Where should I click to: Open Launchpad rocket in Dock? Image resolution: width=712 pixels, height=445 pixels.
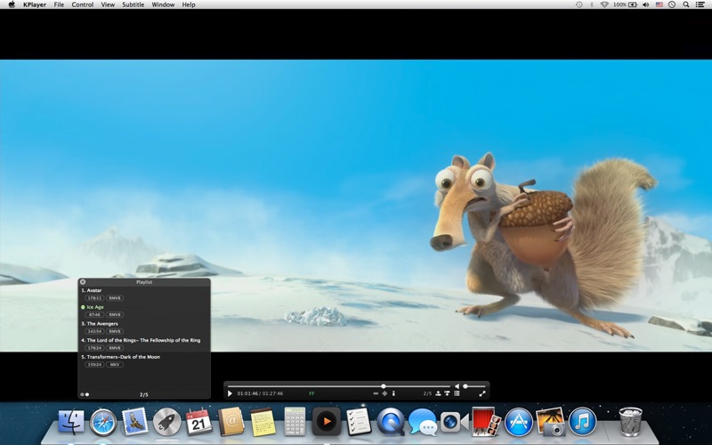(166, 422)
